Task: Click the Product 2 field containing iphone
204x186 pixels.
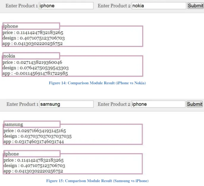Action: pyautogui.click(x=158, y=104)
